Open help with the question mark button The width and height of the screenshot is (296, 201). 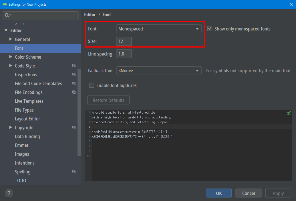tap(9, 193)
